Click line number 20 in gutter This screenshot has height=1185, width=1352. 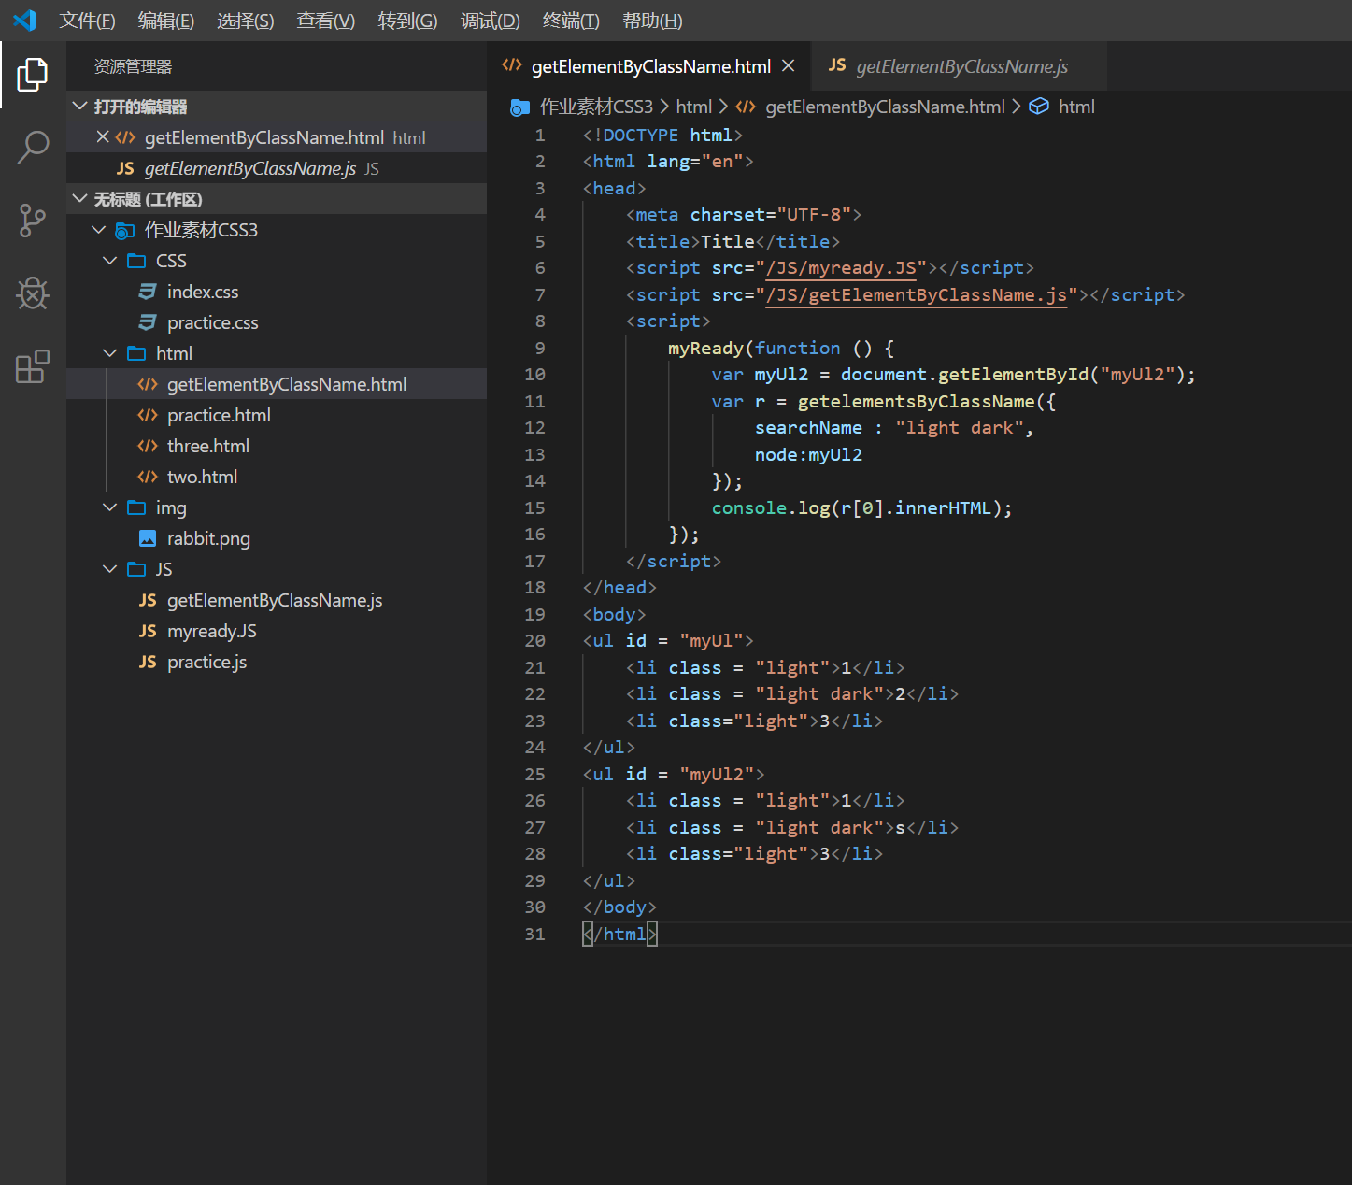[x=534, y=641]
